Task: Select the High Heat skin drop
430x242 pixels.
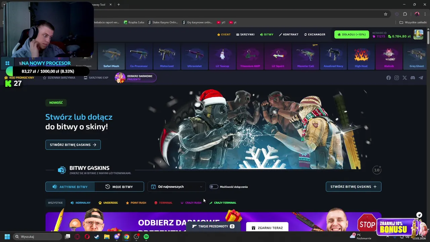Action: pyautogui.click(x=361, y=56)
